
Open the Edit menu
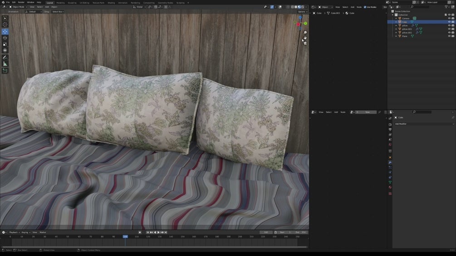(14, 2)
